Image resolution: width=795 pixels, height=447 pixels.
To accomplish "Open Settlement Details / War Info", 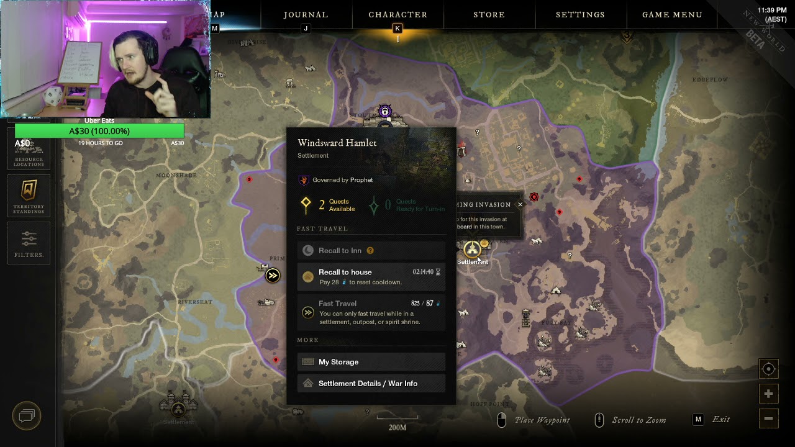I will (x=371, y=384).
